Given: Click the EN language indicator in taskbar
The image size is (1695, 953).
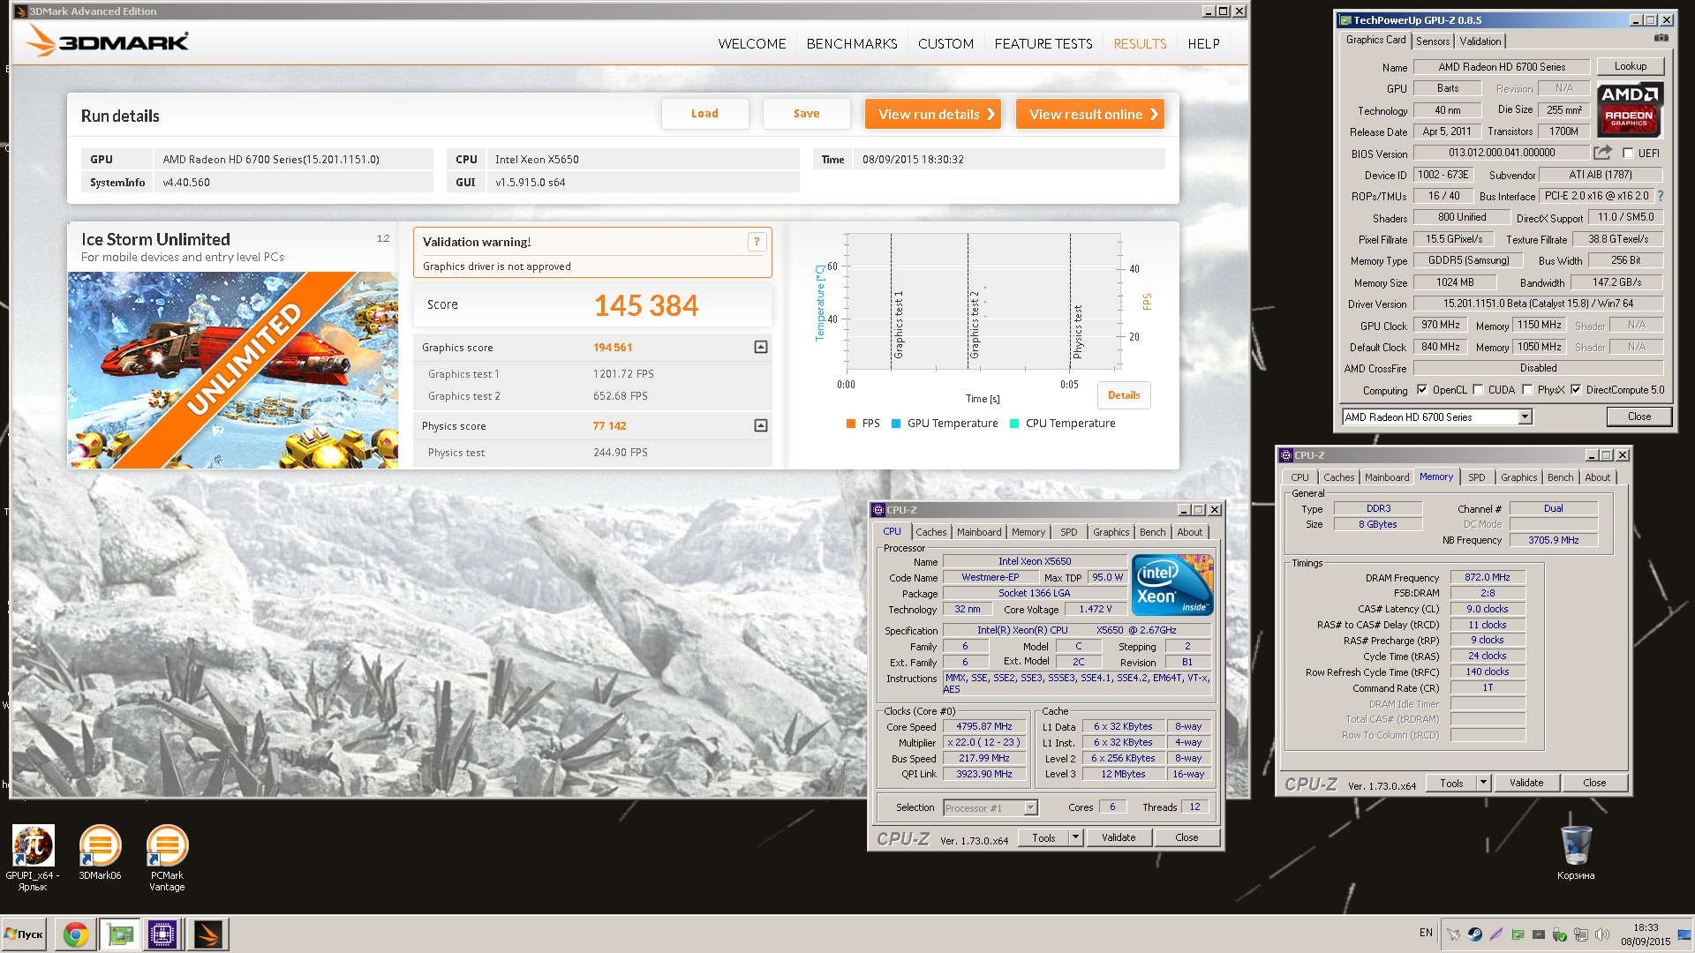Looking at the screenshot, I should pos(1426,933).
